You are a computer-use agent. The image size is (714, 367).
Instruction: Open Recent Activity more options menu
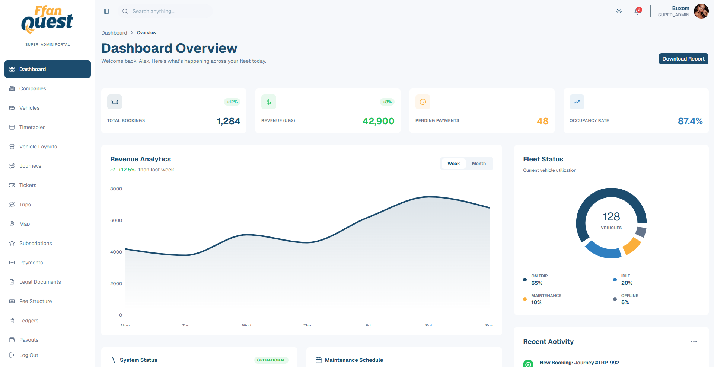[x=694, y=342]
